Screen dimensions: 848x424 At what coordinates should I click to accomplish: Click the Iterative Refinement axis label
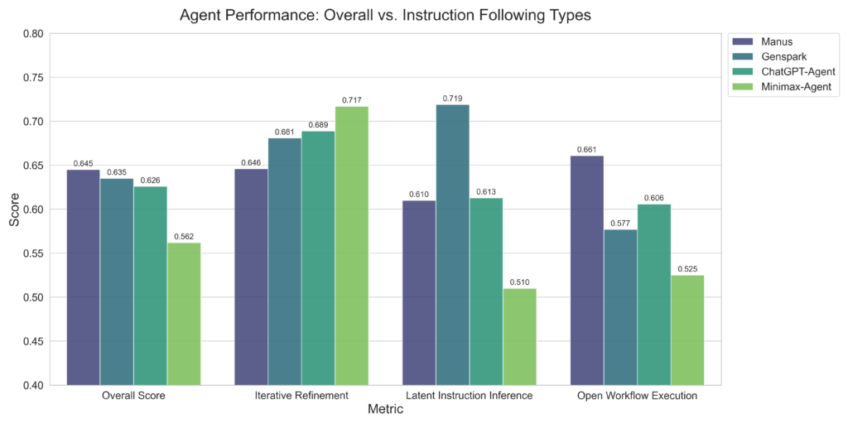point(301,396)
